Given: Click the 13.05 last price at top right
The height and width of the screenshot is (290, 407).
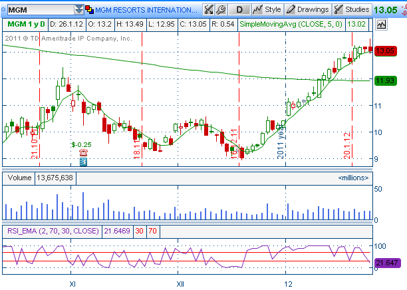Looking at the screenshot, I should [386, 10].
